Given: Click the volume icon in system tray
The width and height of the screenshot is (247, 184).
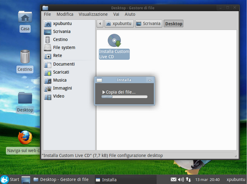Looking at the screenshot, I should [x=181, y=180].
